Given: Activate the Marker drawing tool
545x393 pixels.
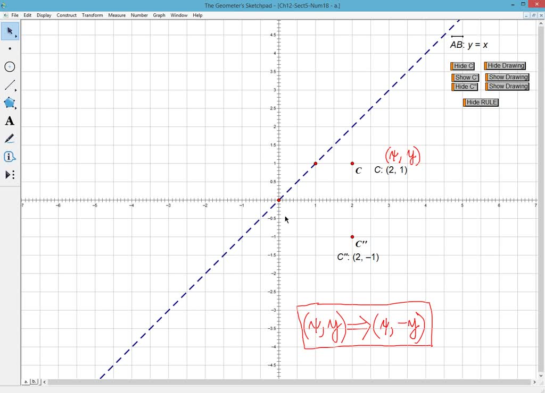Looking at the screenshot, I should pyautogui.click(x=10, y=138).
